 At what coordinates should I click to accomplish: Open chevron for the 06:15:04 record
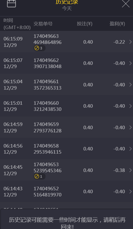(x=130, y=85)
